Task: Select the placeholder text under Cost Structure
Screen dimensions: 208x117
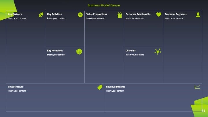Action: point(17,91)
